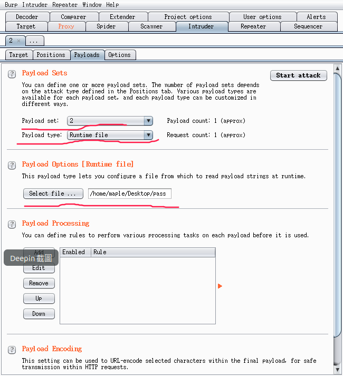
Task: Open new Intruder tab with ellipsis
Action: click(x=35, y=41)
